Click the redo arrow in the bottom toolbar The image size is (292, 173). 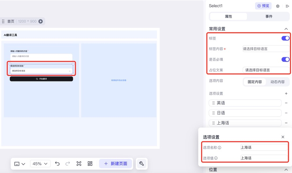[x=68, y=164]
